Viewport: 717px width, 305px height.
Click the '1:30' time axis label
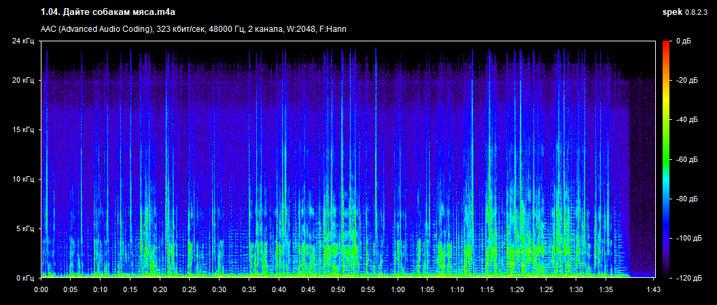point(576,289)
